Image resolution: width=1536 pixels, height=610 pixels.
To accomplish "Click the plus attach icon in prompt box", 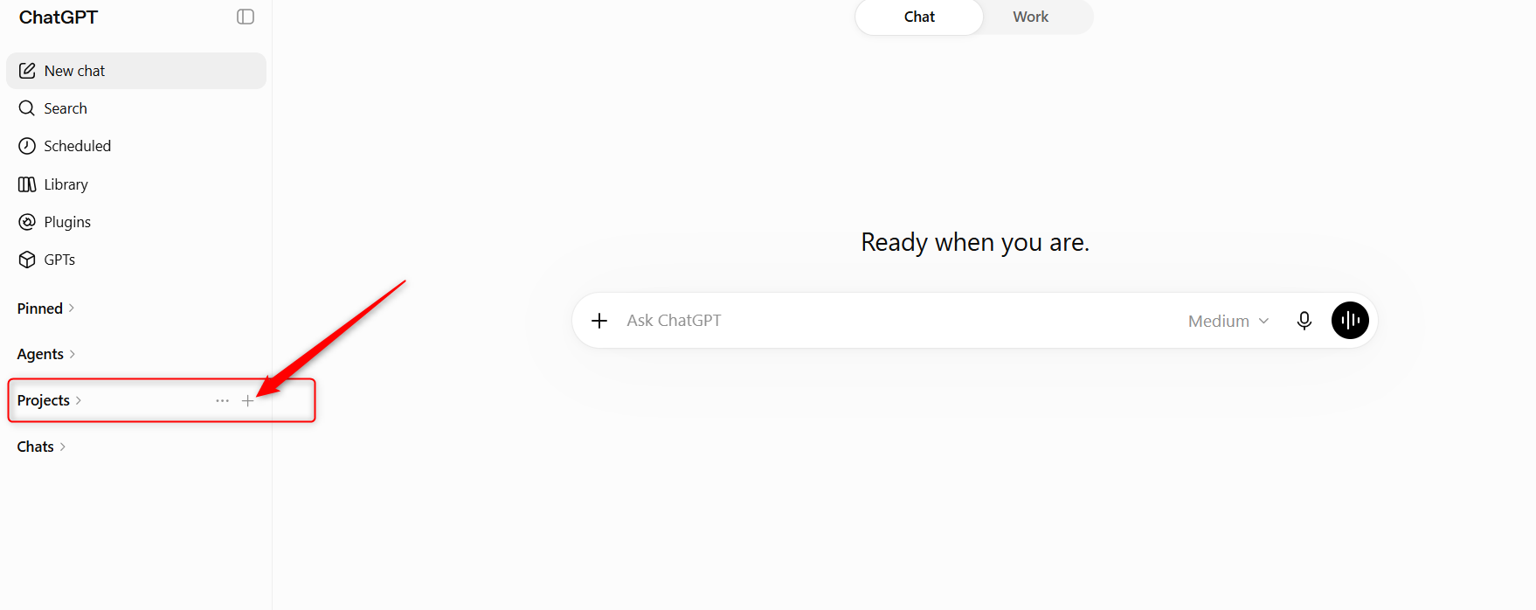I will click(x=599, y=321).
